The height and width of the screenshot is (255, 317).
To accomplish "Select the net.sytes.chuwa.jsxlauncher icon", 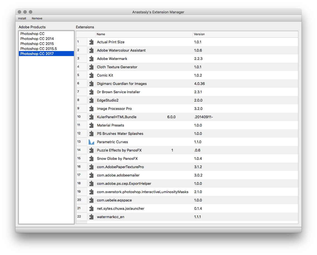I will [91, 209].
